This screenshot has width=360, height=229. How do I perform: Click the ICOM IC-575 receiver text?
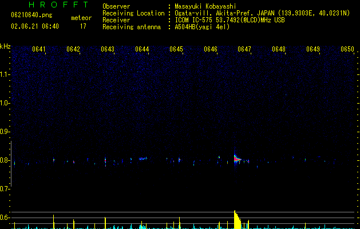click(230, 20)
